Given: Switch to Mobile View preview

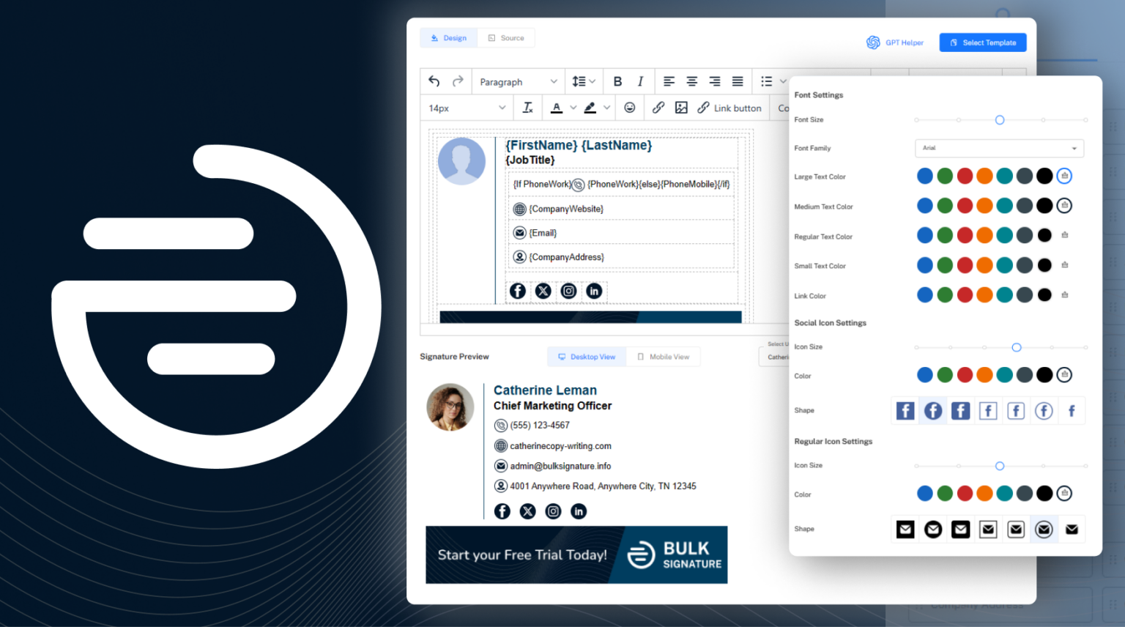Looking at the screenshot, I should 663,356.
